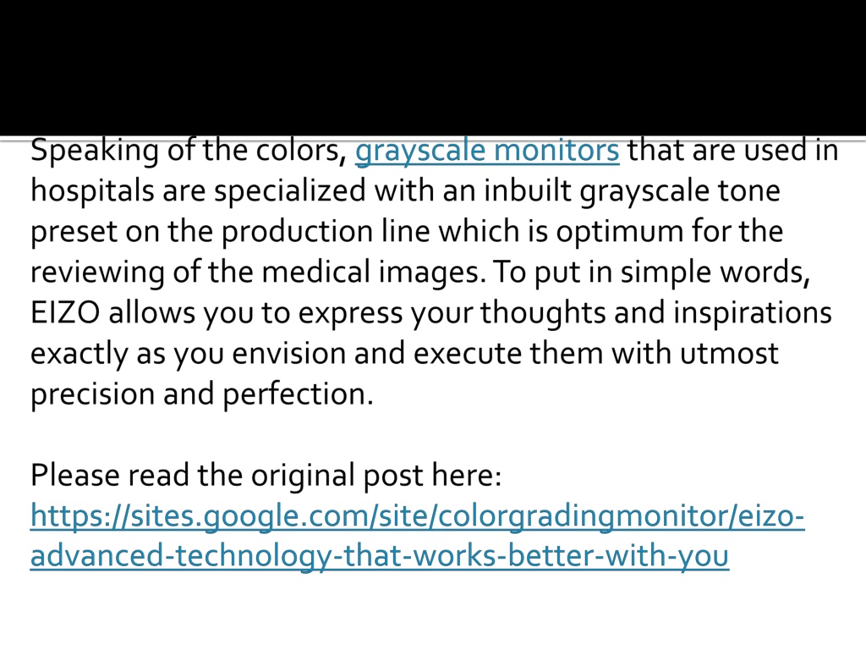This screenshot has height=650, width=866.
Task: Click the word 'hospitals' in the paragraph
Action: coord(92,191)
